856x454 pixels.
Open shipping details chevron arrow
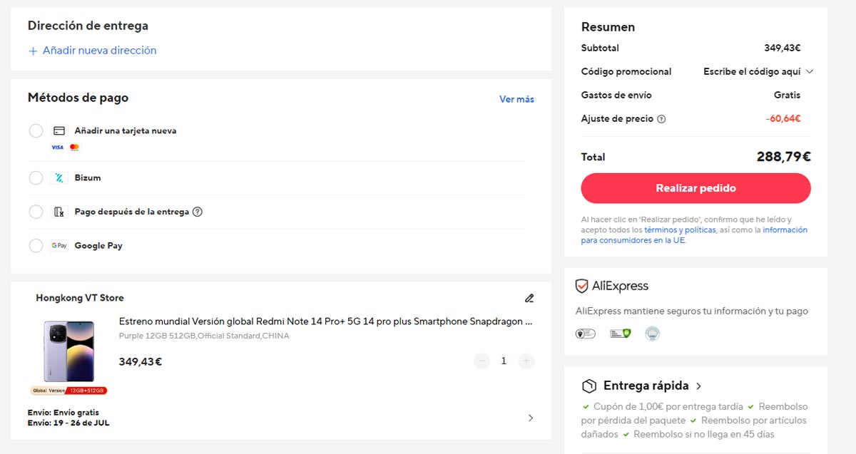[x=530, y=418]
